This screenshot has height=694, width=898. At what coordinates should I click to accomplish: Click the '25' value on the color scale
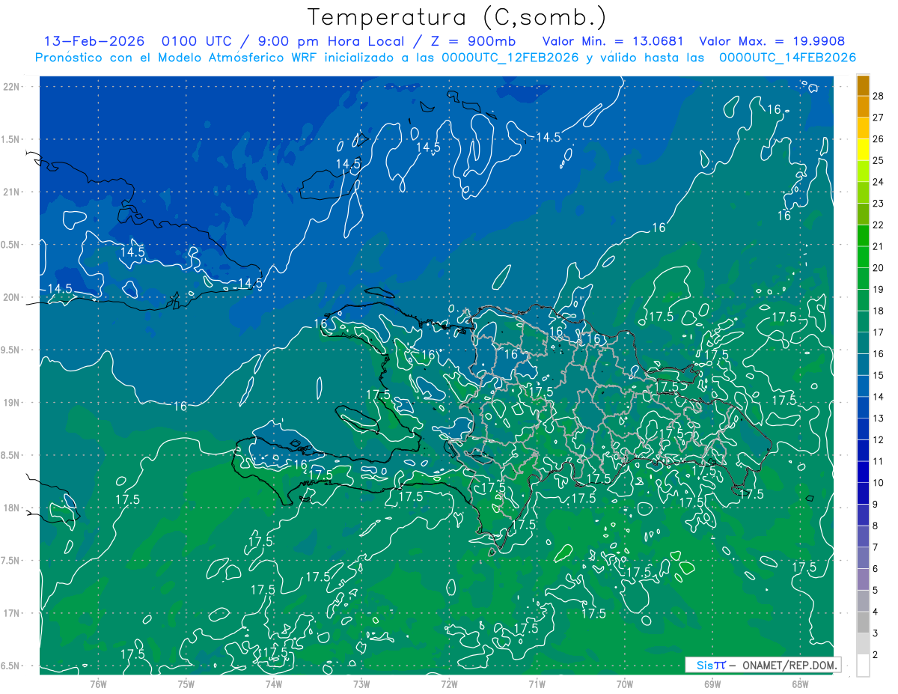pyautogui.click(x=879, y=160)
